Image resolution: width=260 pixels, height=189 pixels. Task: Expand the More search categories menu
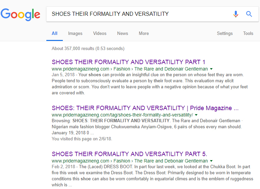[144, 33]
